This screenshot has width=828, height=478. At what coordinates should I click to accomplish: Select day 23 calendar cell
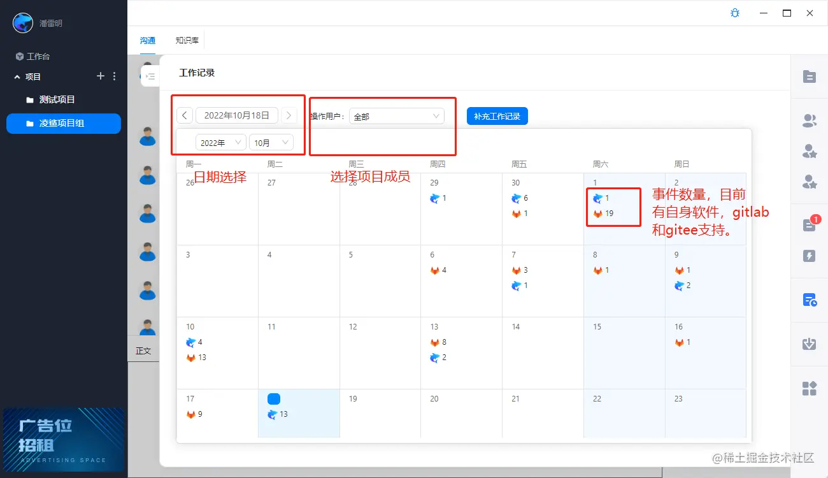(x=706, y=413)
